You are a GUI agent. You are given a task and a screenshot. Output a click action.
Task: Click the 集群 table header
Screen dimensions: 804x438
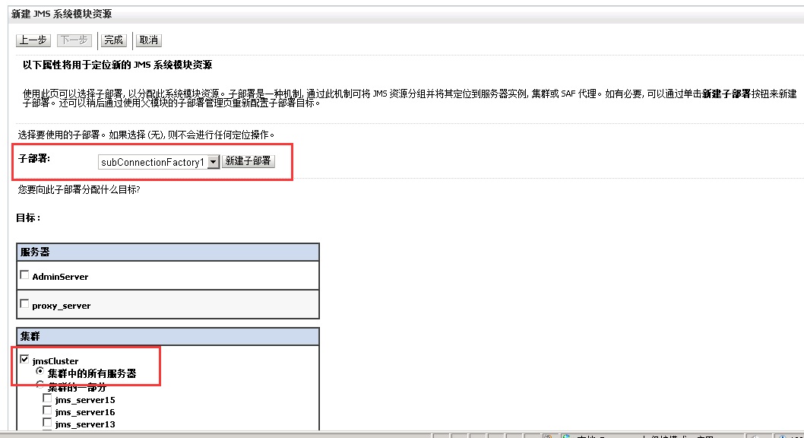coord(168,336)
